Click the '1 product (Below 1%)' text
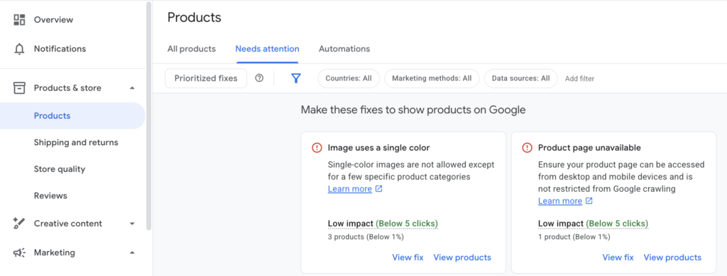 (x=574, y=237)
